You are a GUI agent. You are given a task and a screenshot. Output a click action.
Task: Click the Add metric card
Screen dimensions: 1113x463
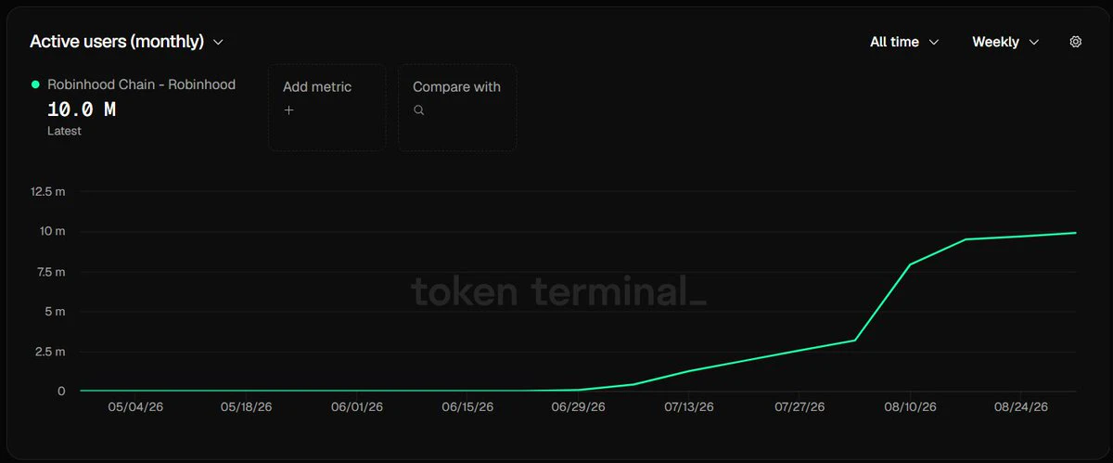pyautogui.click(x=327, y=108)
